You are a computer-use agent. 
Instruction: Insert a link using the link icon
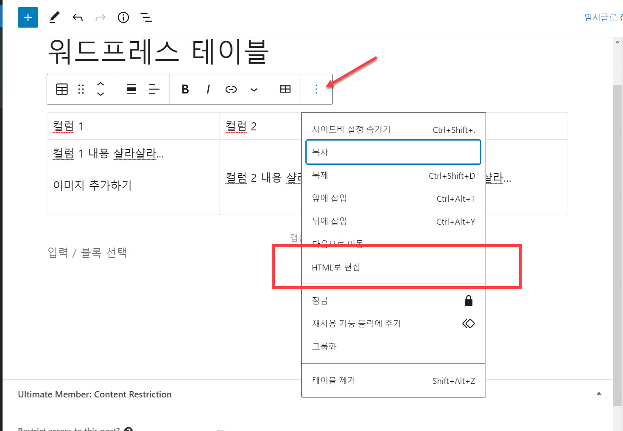231,89
